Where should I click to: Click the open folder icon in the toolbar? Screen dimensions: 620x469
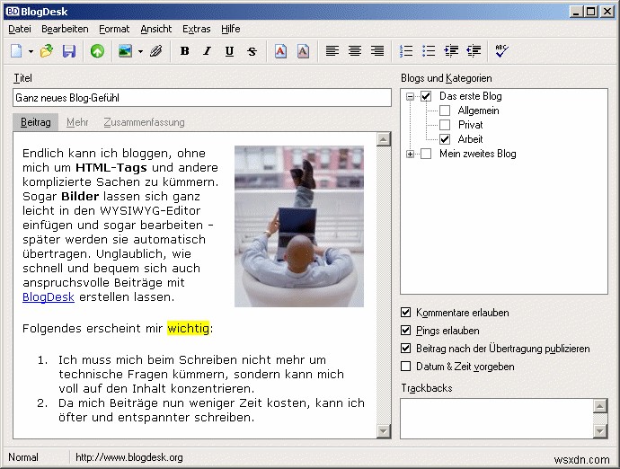(x=47, y=51)
